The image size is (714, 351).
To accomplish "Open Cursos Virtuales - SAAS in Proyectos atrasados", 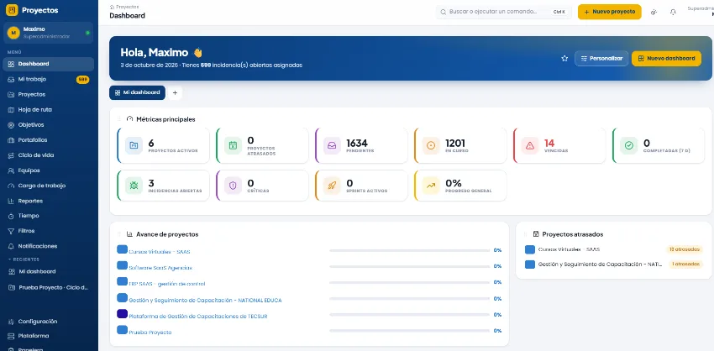I will tap(569, 249).
